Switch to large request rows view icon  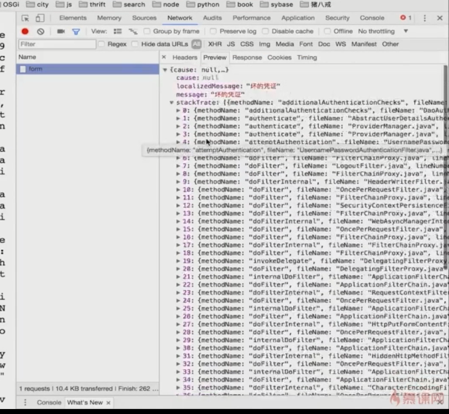tap(118, 31)
